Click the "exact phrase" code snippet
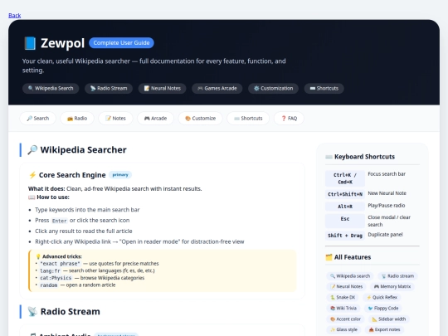Viewport: 448px width, 336px height. (x=60, y=264)
